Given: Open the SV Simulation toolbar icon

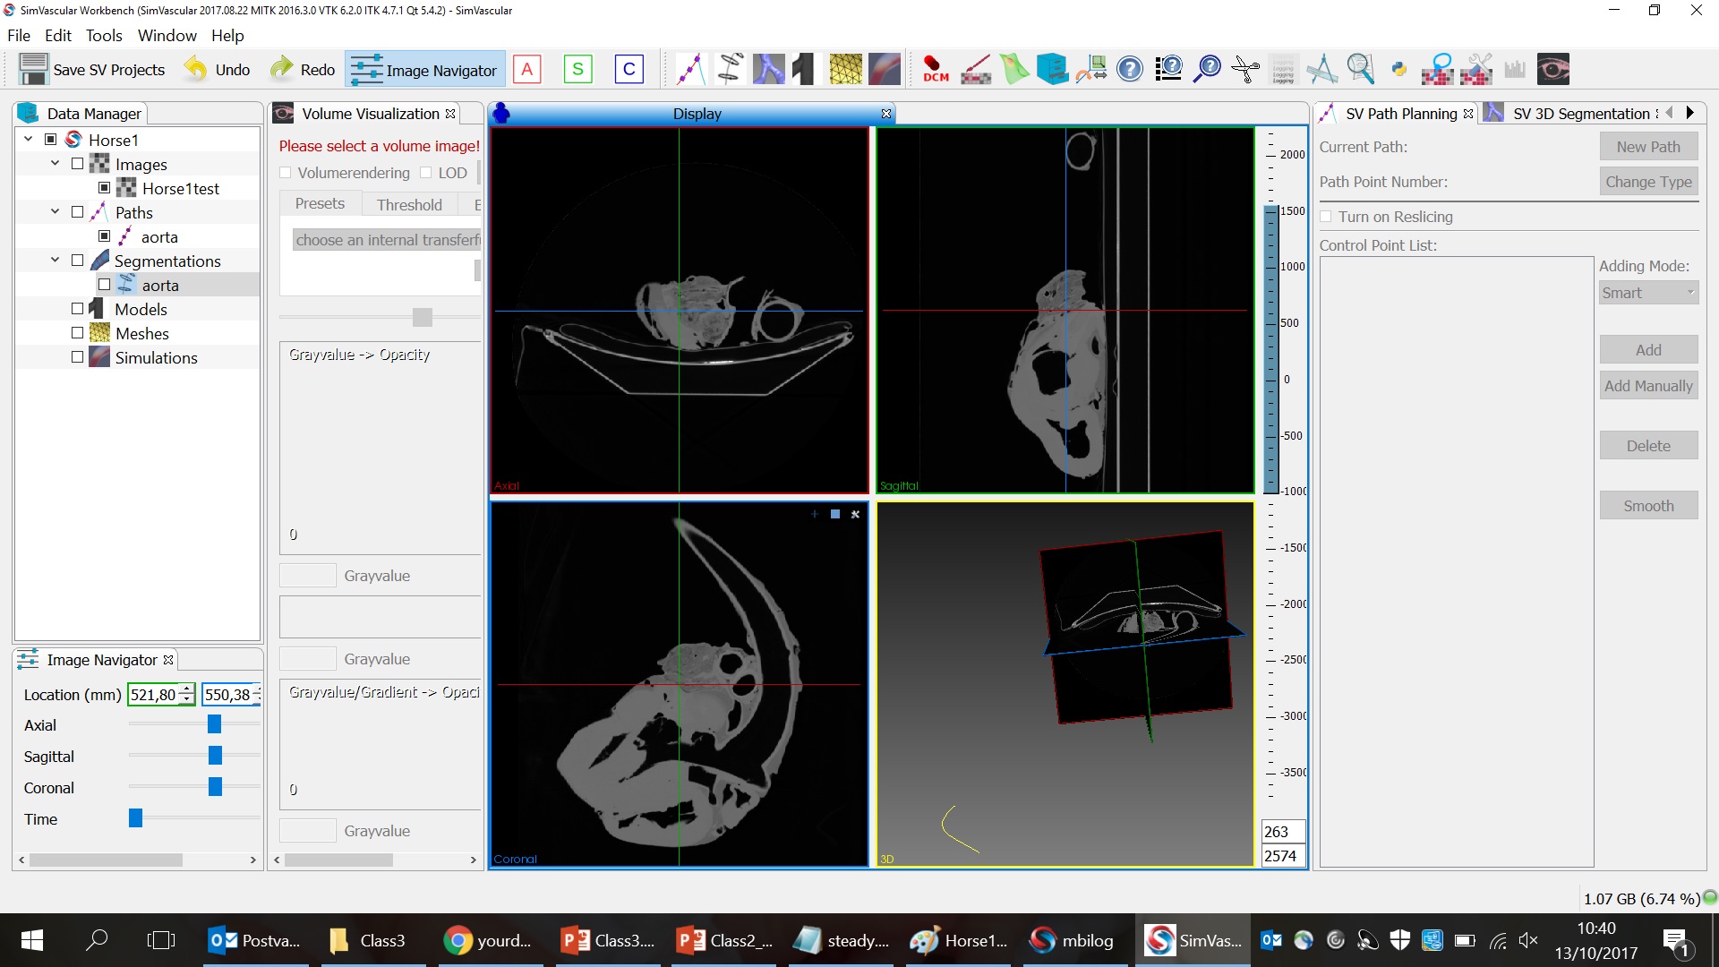Looking at the screenshot, I should click(x=884, y=69).
